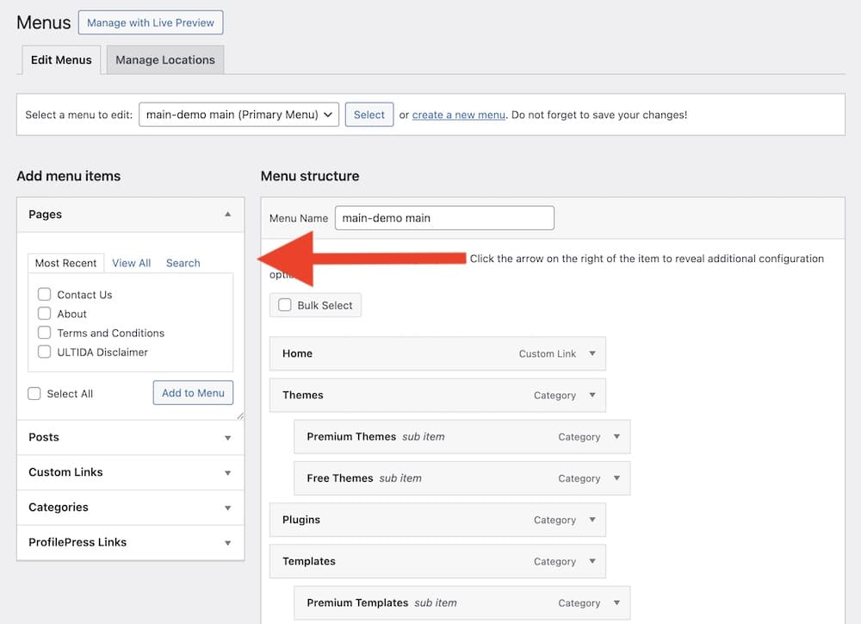This screenshot has width=861, height=624.
Task: Click the Themes menu item title
Action: click(303, 395)
